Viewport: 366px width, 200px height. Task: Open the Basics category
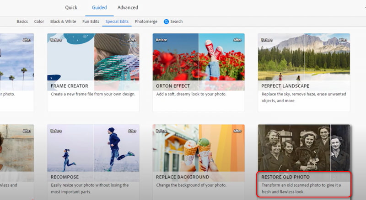click(x=22, y=21)
